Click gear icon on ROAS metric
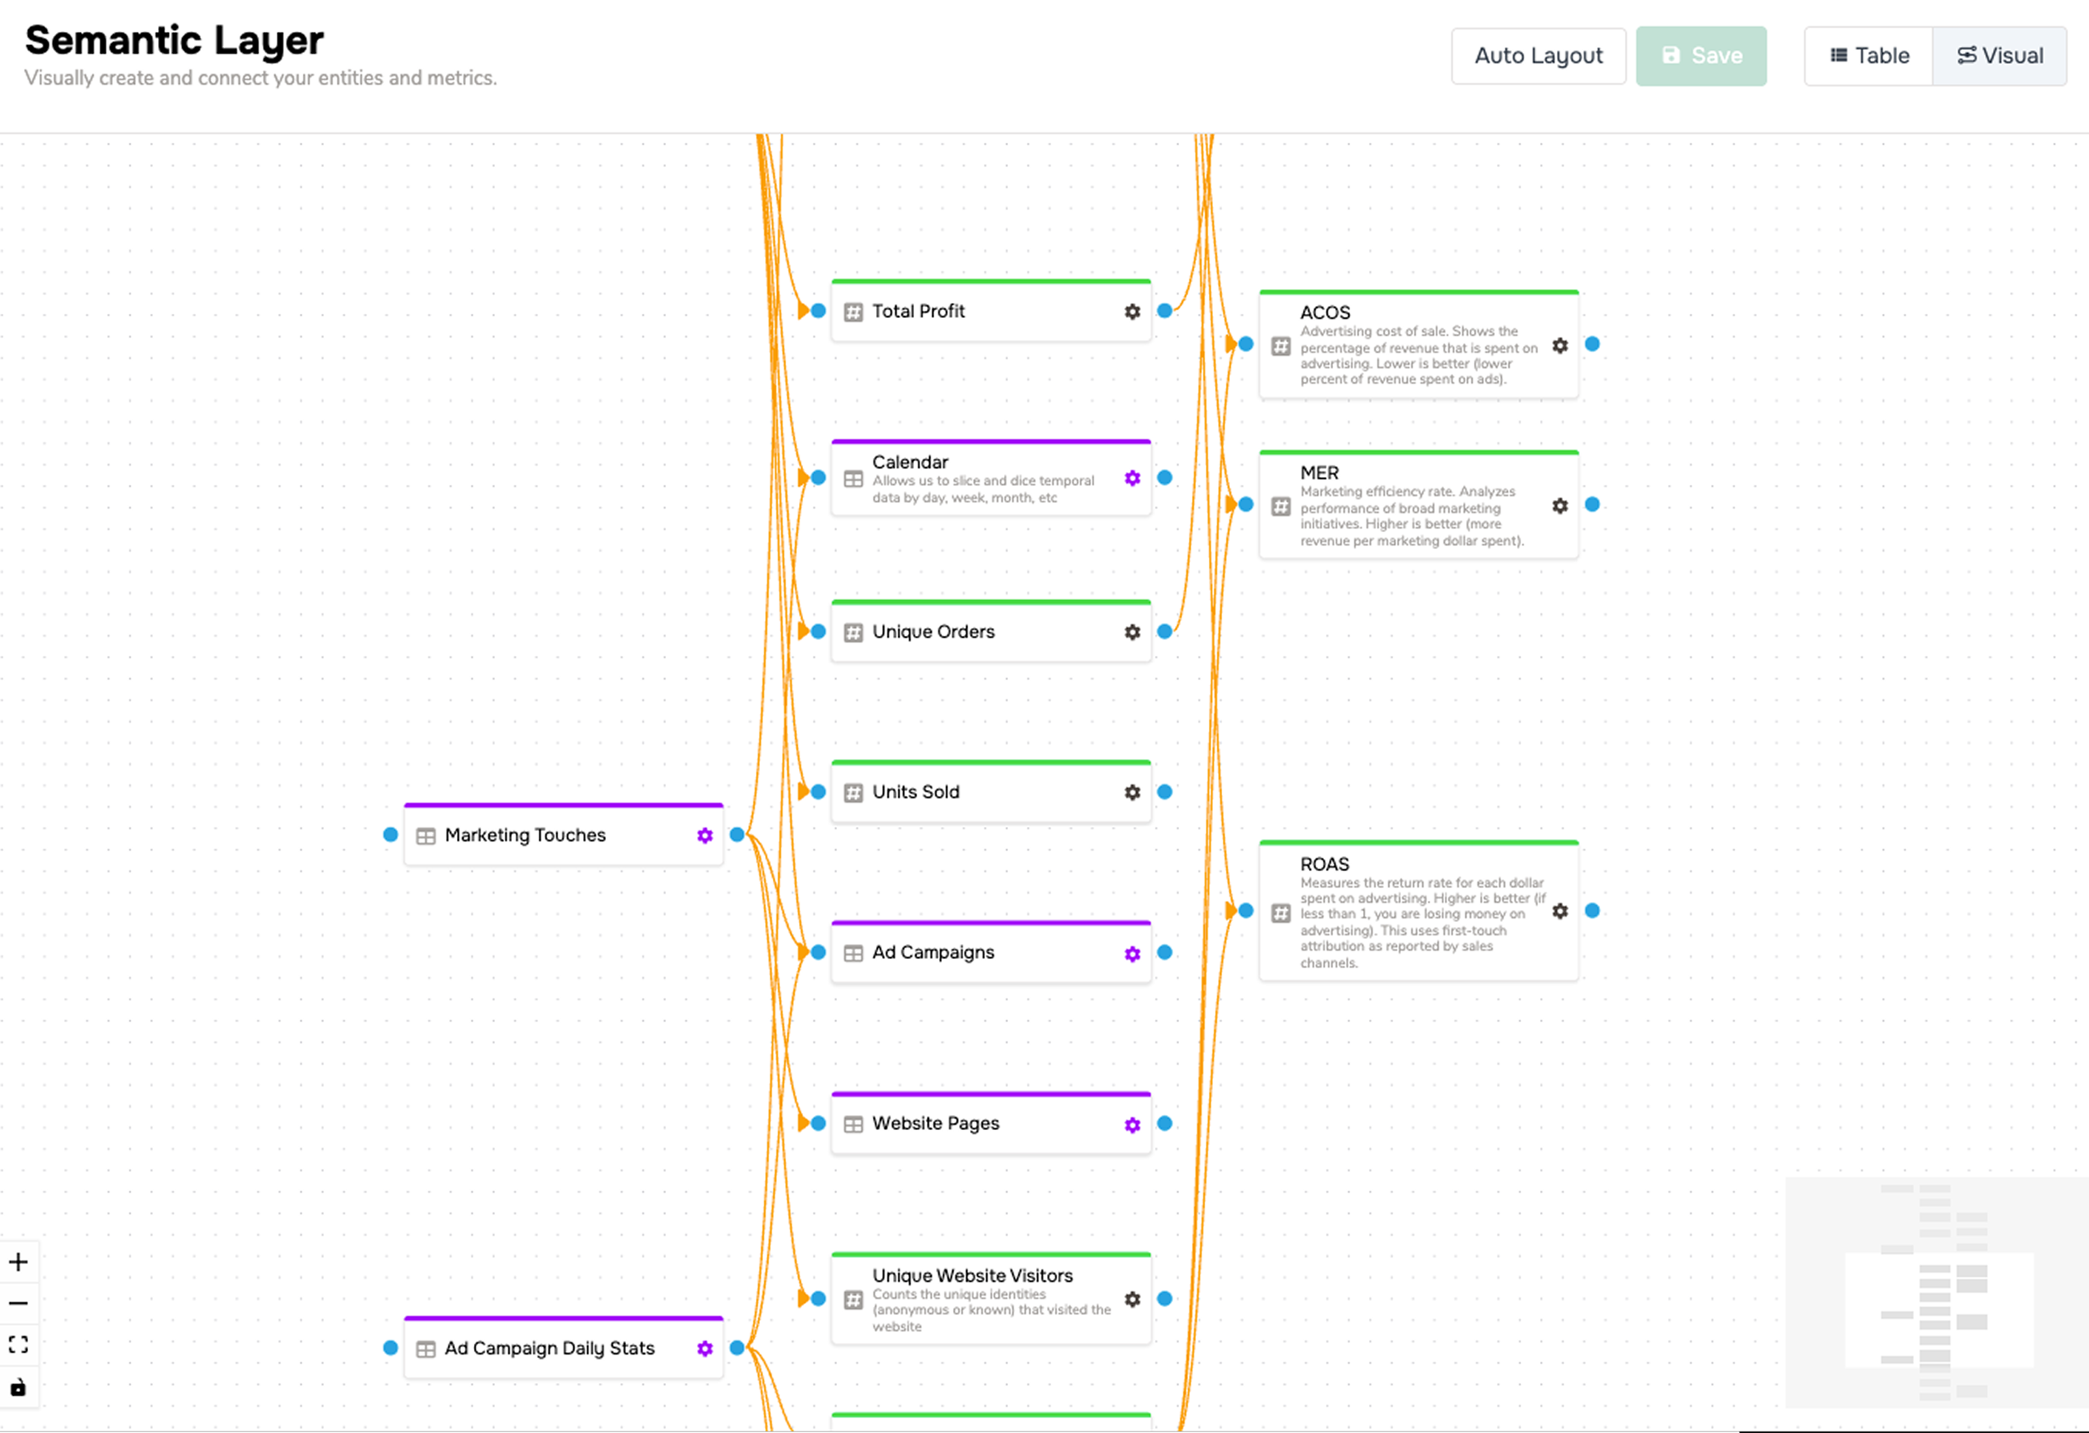Viewport: 2089px width, 1433px height. [x=1560, y=911]
